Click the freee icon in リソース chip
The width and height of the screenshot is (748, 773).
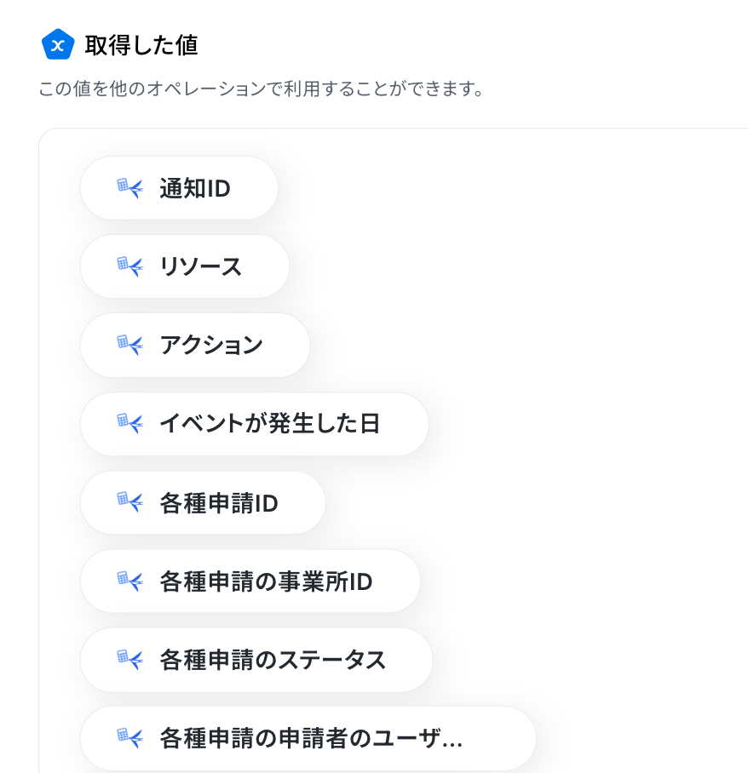(130, 266)
